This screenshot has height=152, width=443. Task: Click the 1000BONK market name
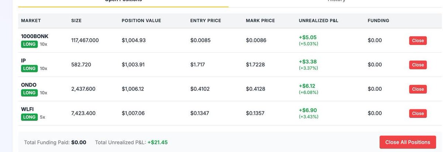pos(35,36)
